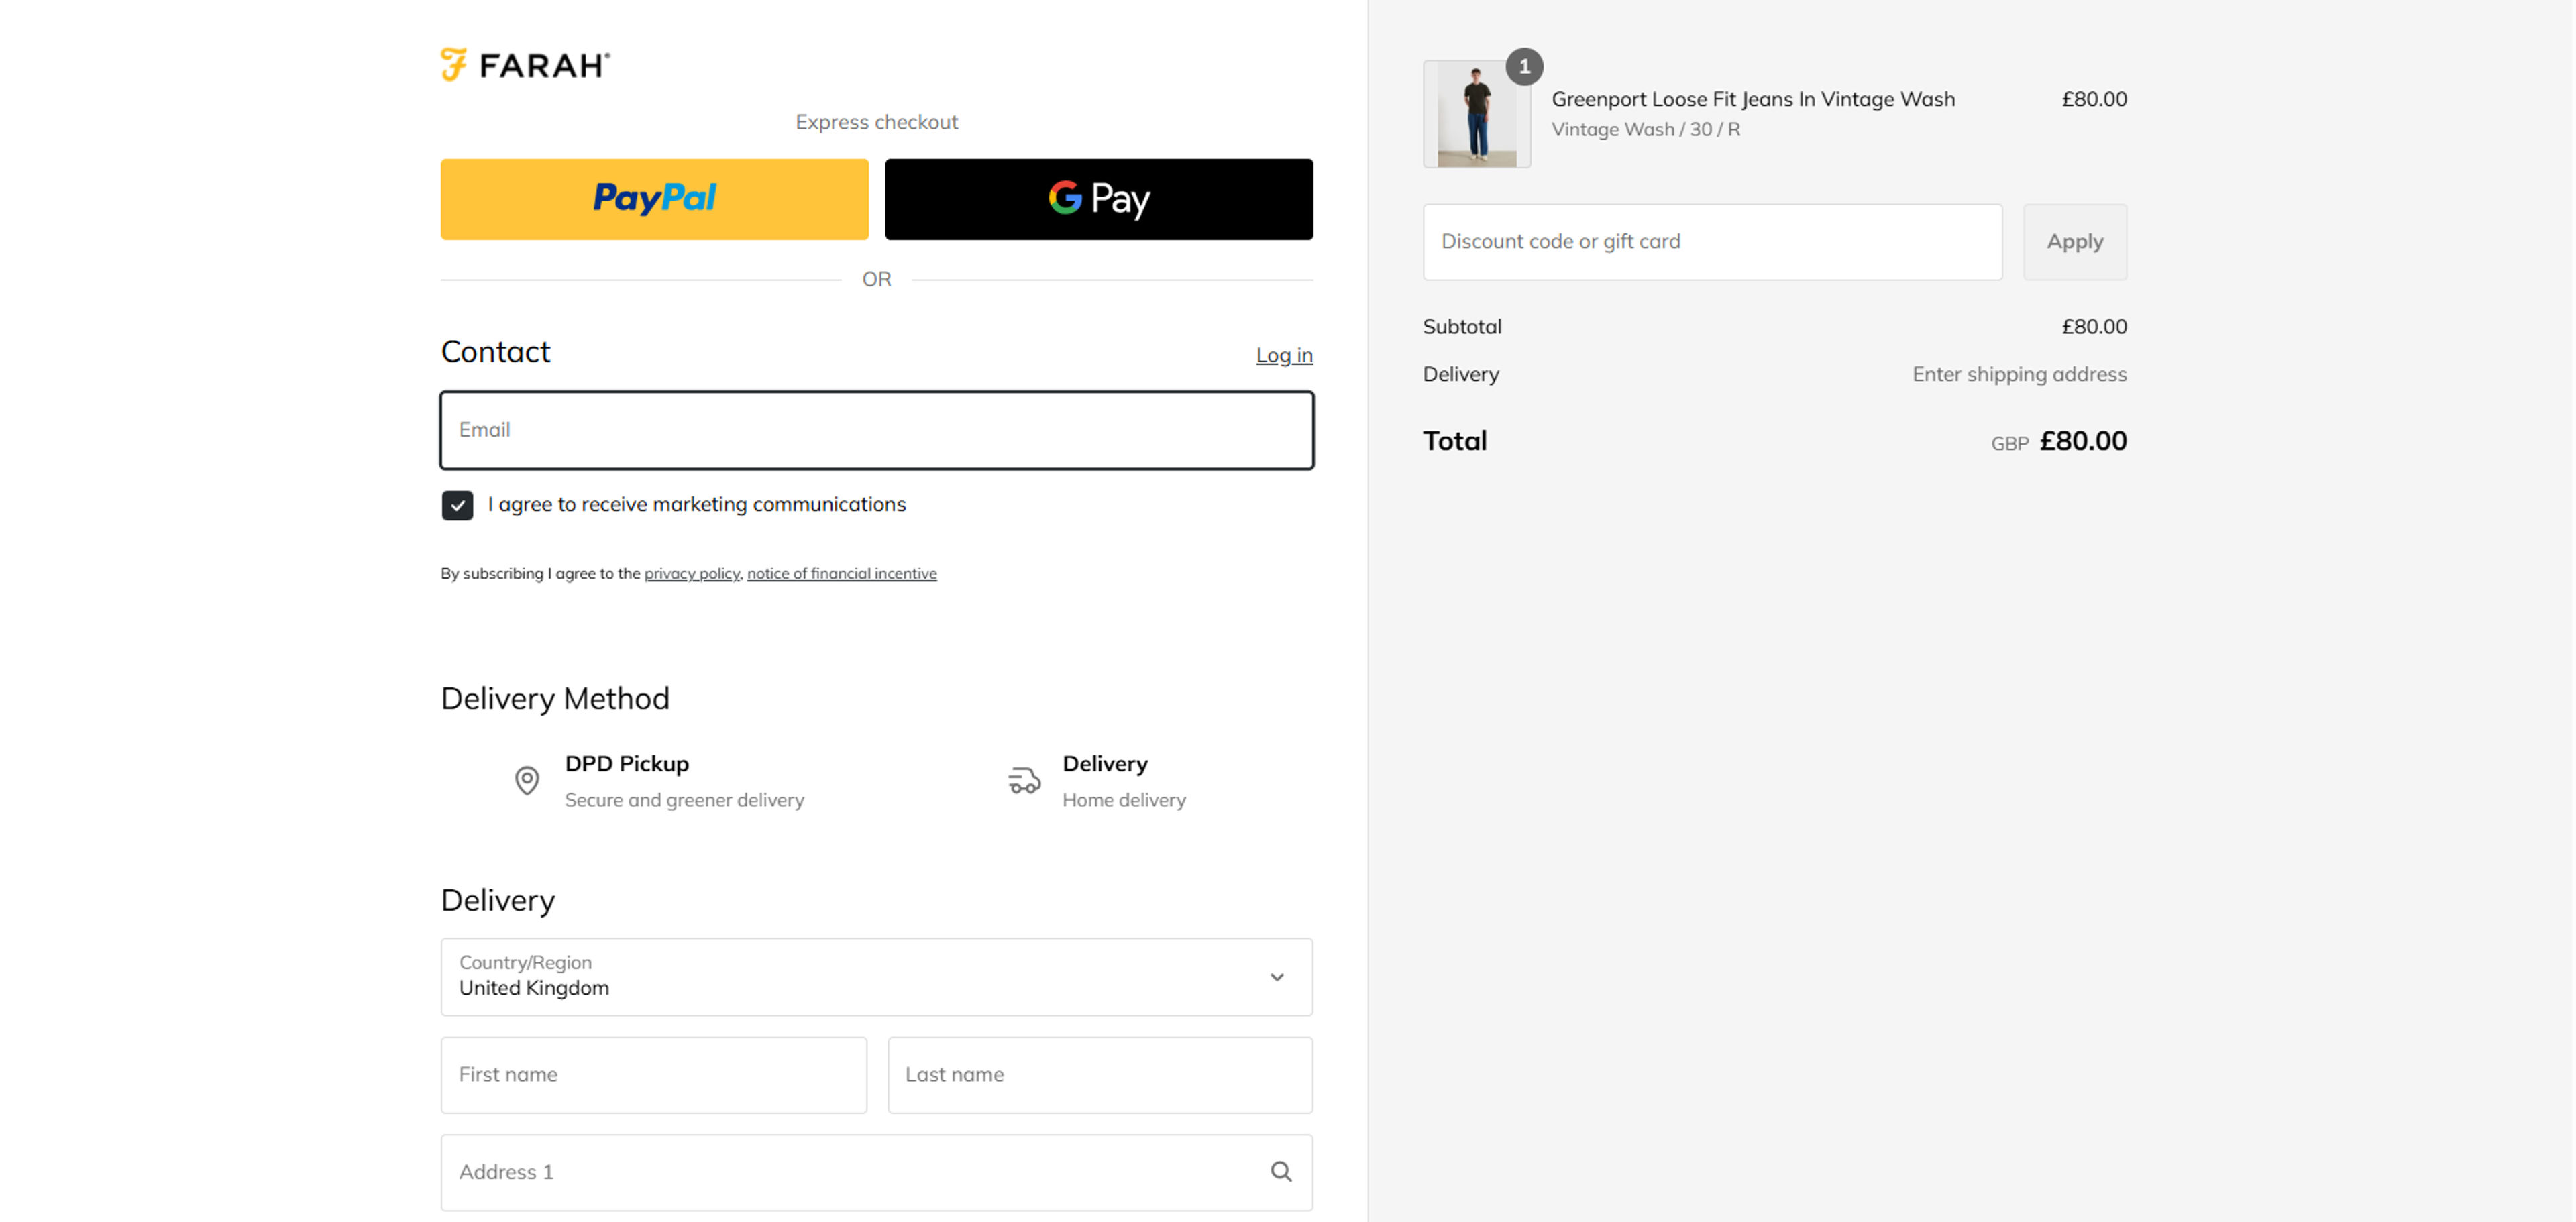Click the Express checkout label
The image size is (2576, 1222).
click(x=876, y=122)
